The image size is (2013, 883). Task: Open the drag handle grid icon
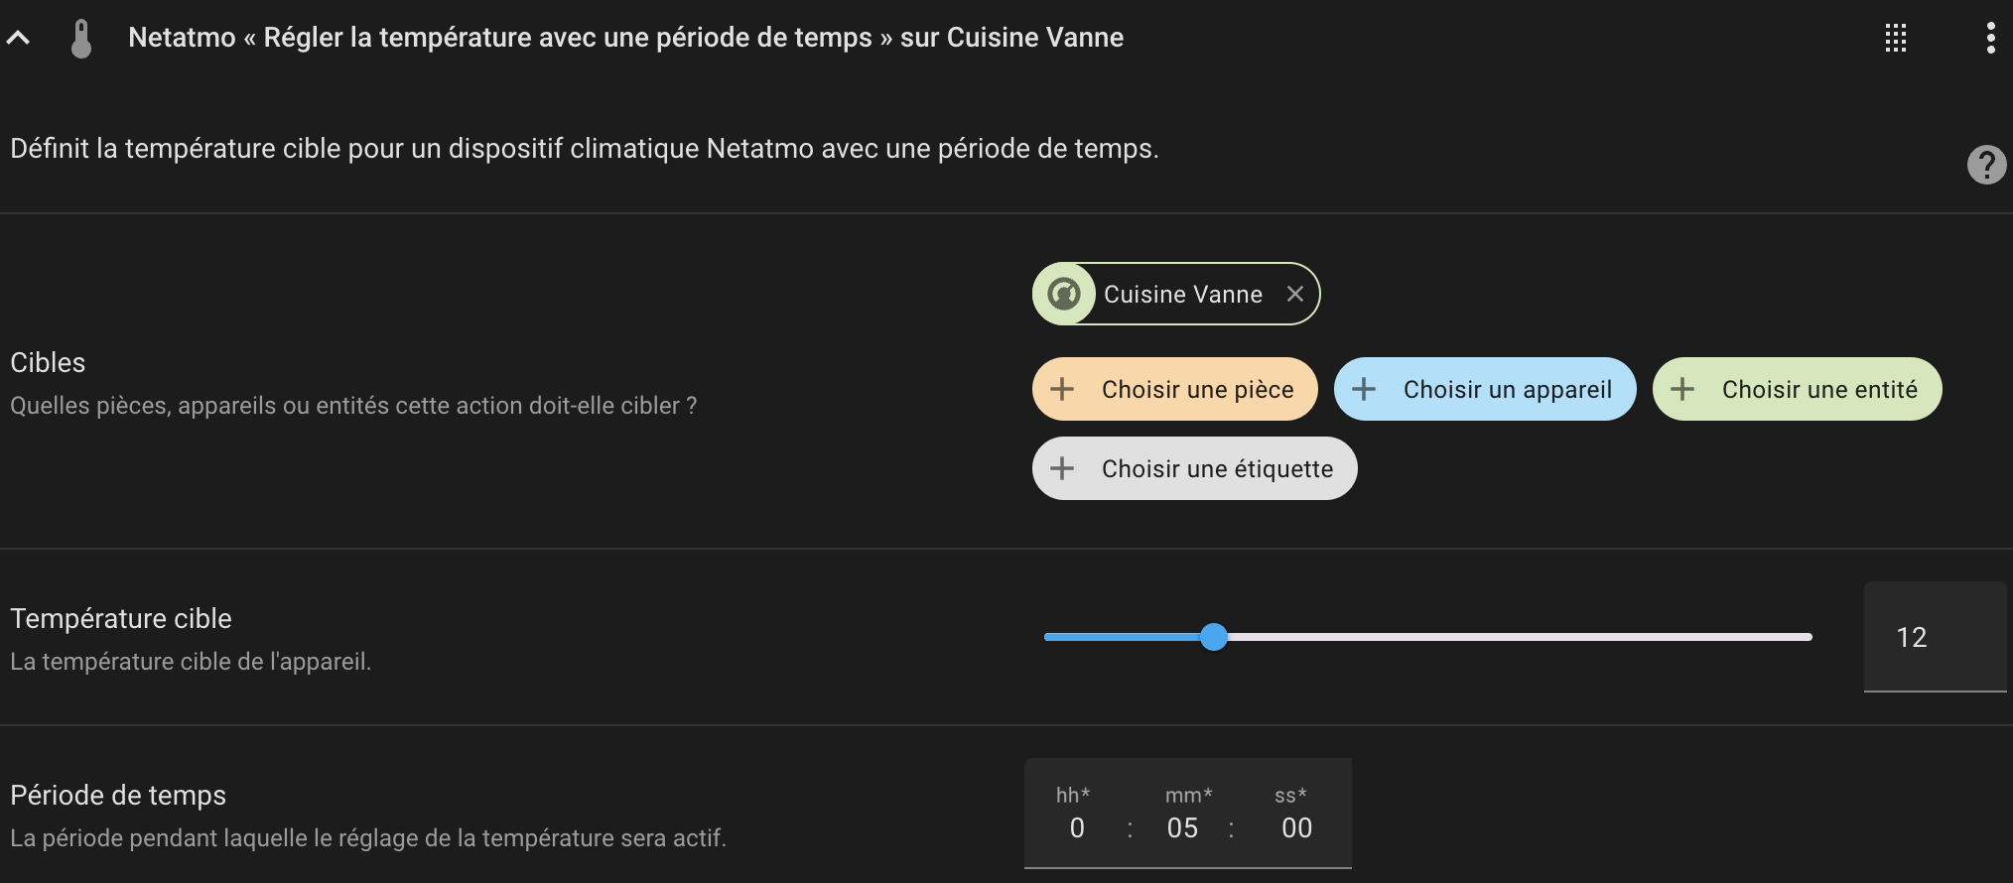[x=1896, y=39]
